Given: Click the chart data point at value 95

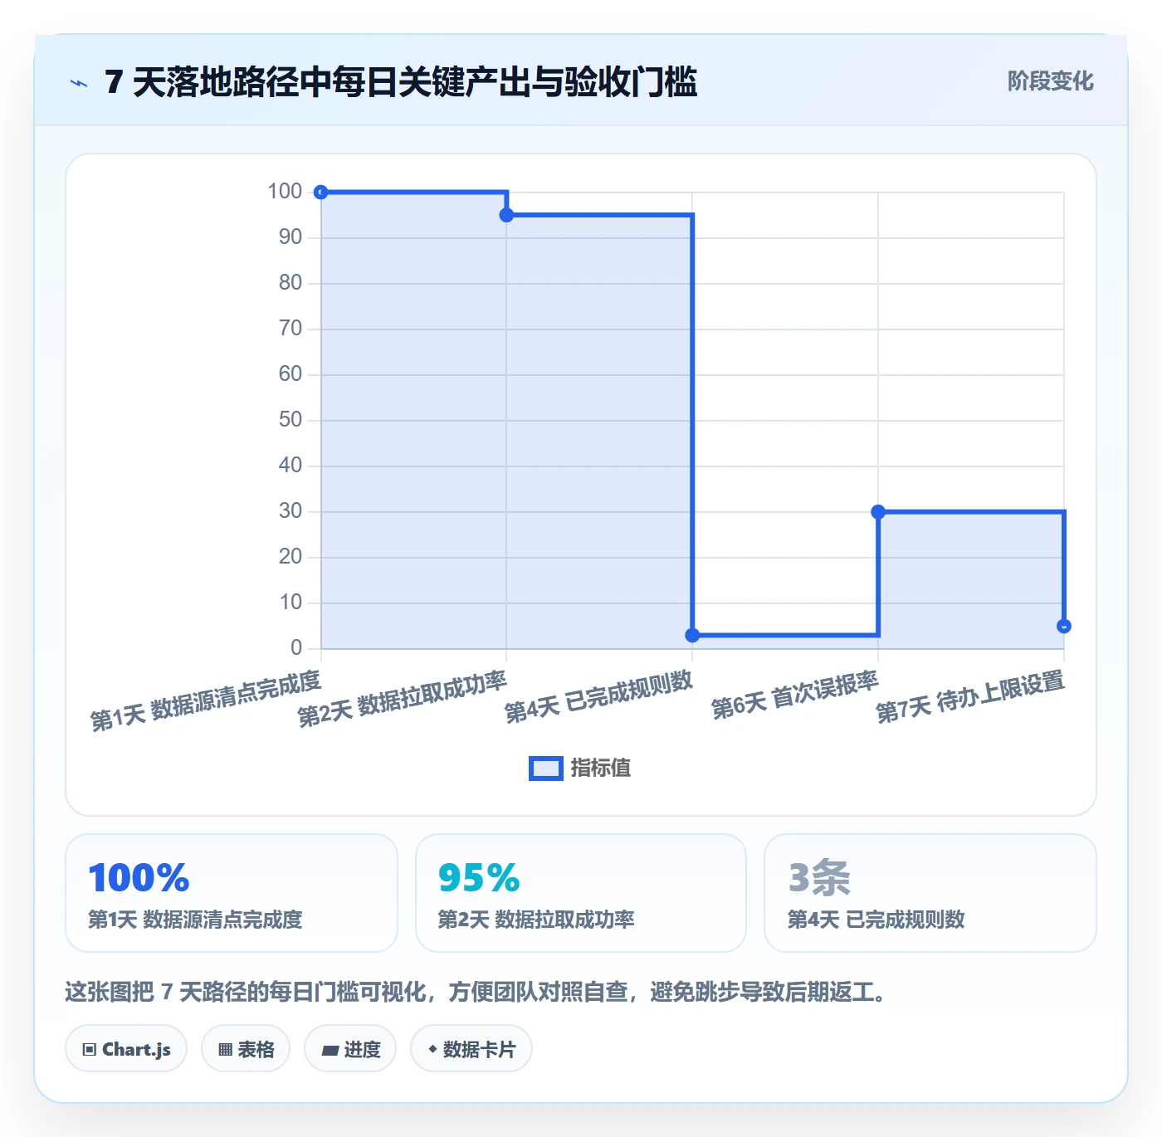Looking at the screenshot, I should (506, 215).
